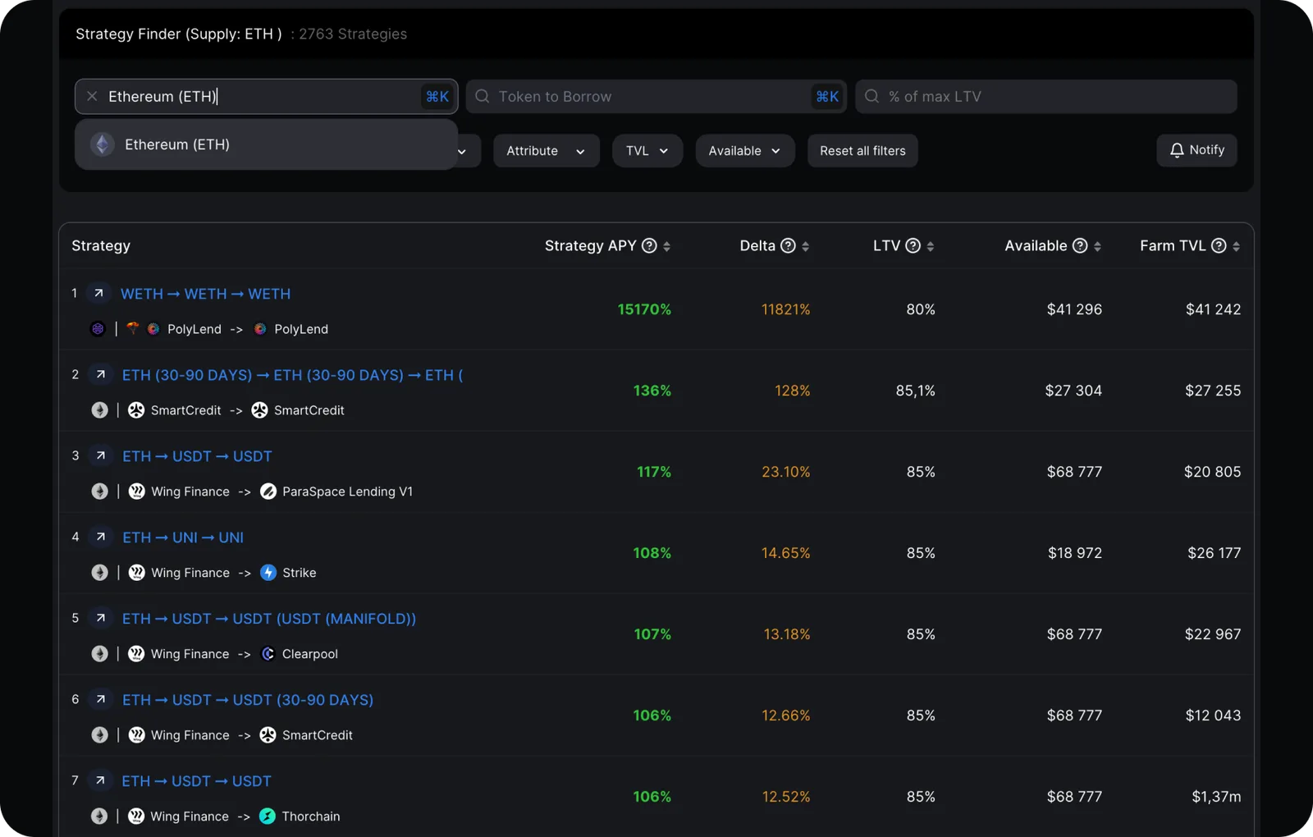Click the LTV help question icon

pos(913,246)
